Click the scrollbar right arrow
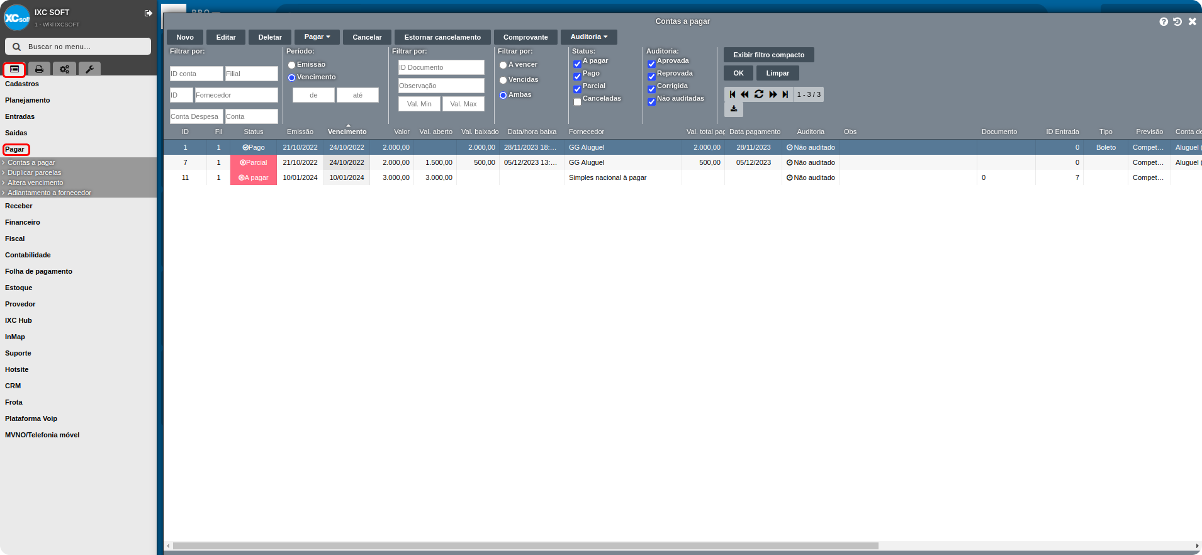Image resolution: width=1202 pixels, height=555 pixels. click(1197, 546)
